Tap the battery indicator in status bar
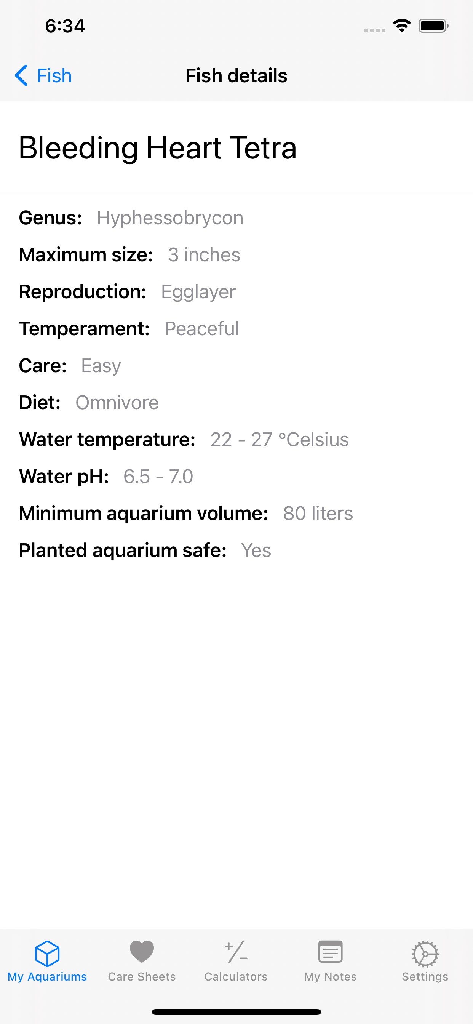The image size is (473, 1024). 433,26
